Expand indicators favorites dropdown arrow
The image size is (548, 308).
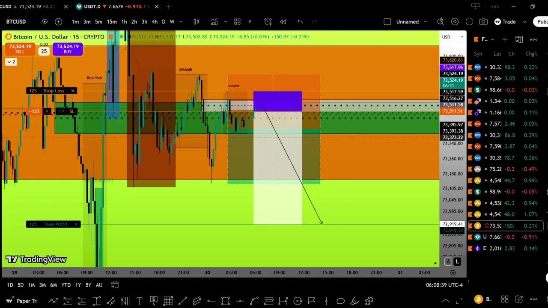coord(225,22)
